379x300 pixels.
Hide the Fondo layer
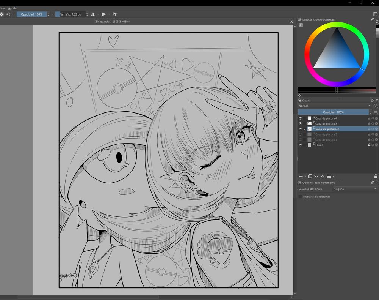click(300, 145)
